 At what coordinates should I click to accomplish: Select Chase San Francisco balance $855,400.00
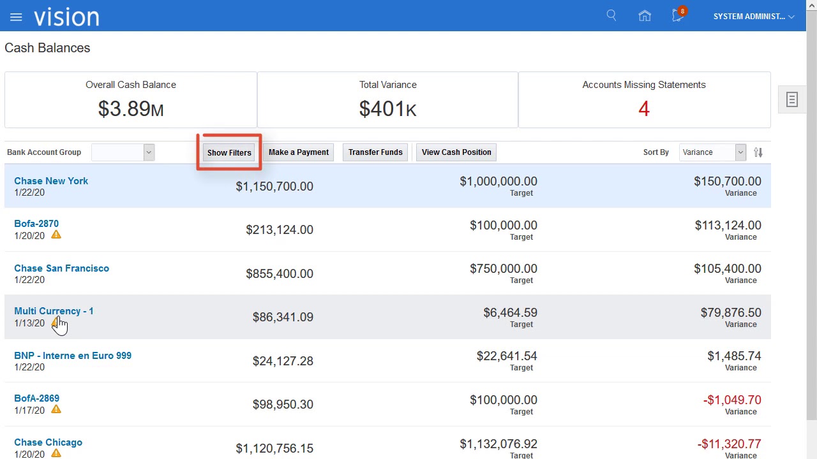[280, 273]
